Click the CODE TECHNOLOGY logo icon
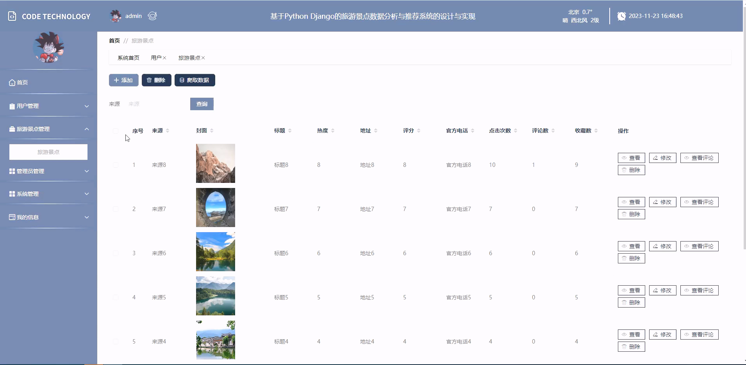The image size is (746, 365). [11, 16]
